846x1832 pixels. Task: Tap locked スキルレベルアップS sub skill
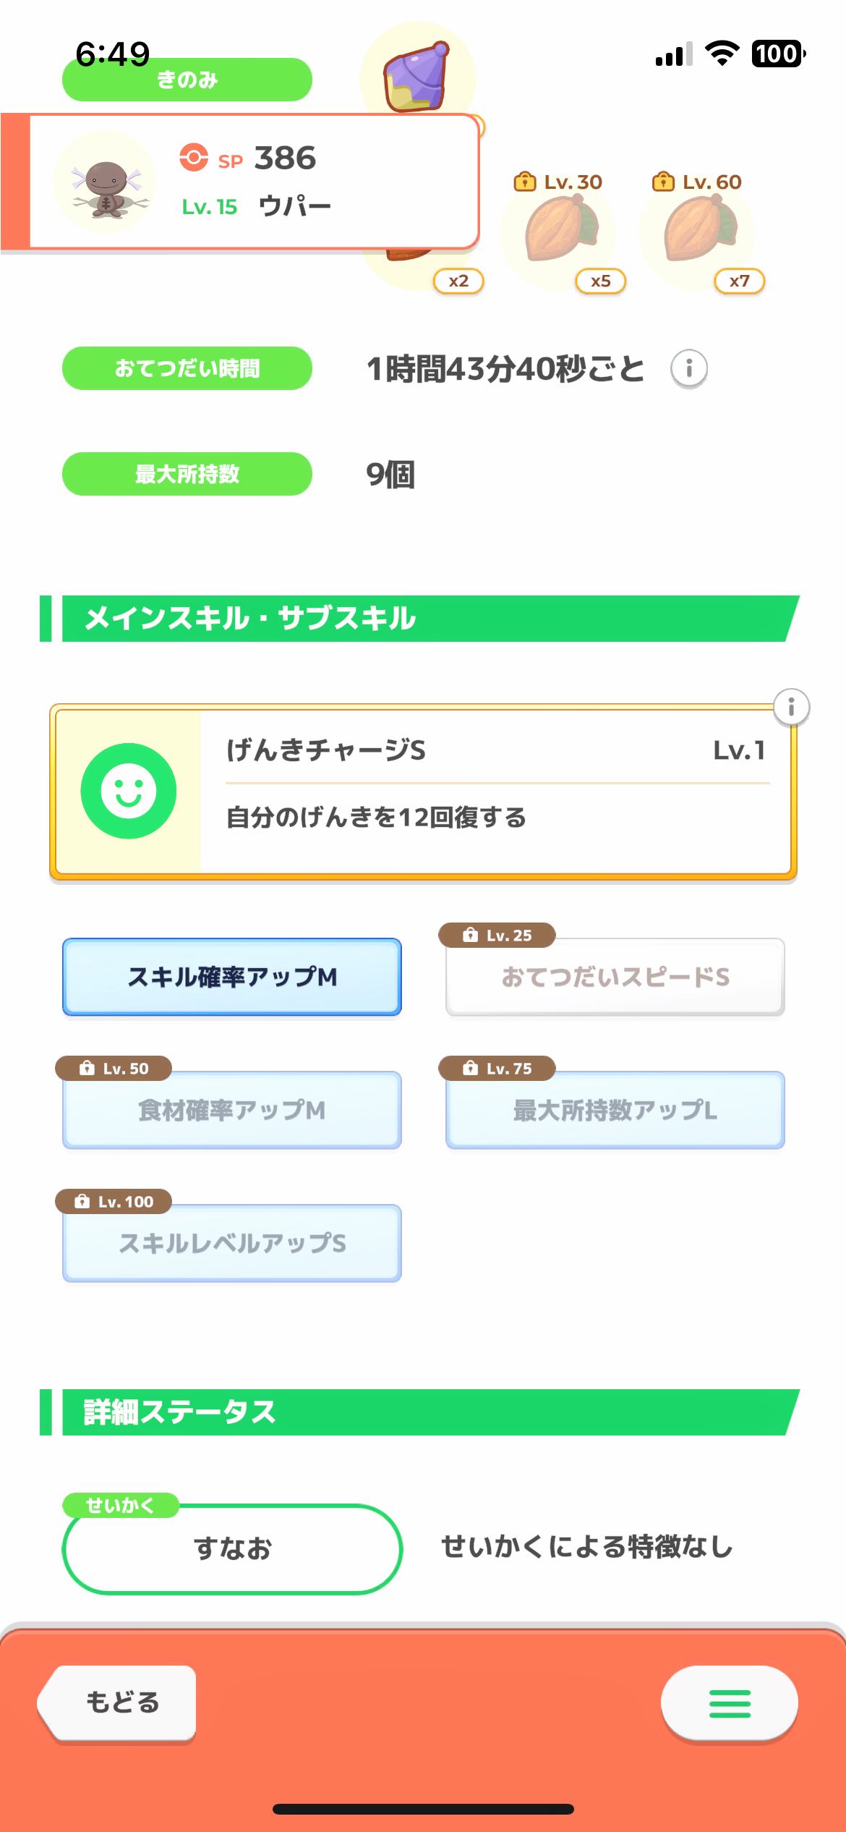pyautogui.click(x=232, y=1243)
